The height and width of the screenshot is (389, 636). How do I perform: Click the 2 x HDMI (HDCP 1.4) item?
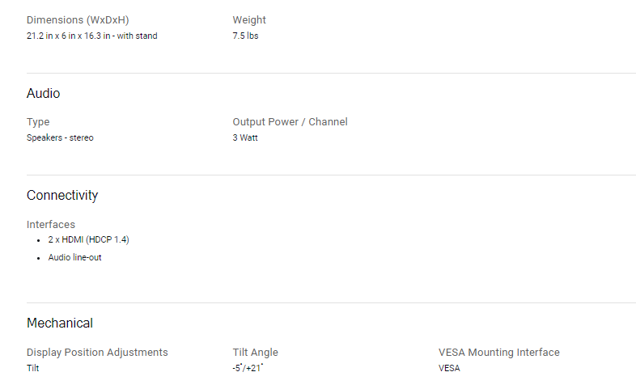tap(88, 240)
